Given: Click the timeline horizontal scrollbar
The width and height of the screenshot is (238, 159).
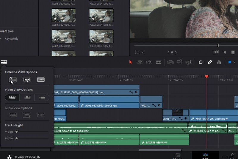Looking at the screenshot, I should 160,150.
